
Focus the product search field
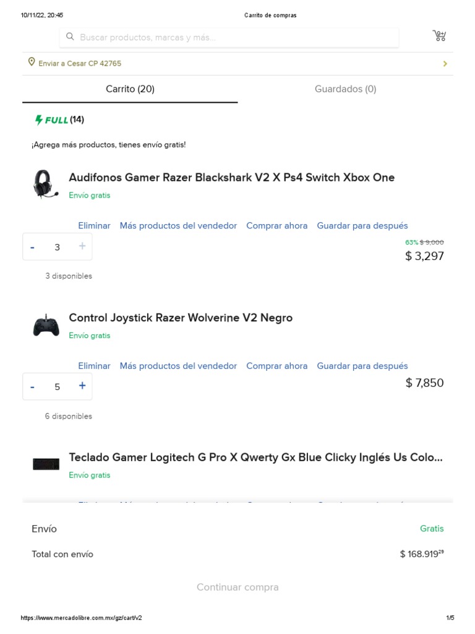click(235, 38)
